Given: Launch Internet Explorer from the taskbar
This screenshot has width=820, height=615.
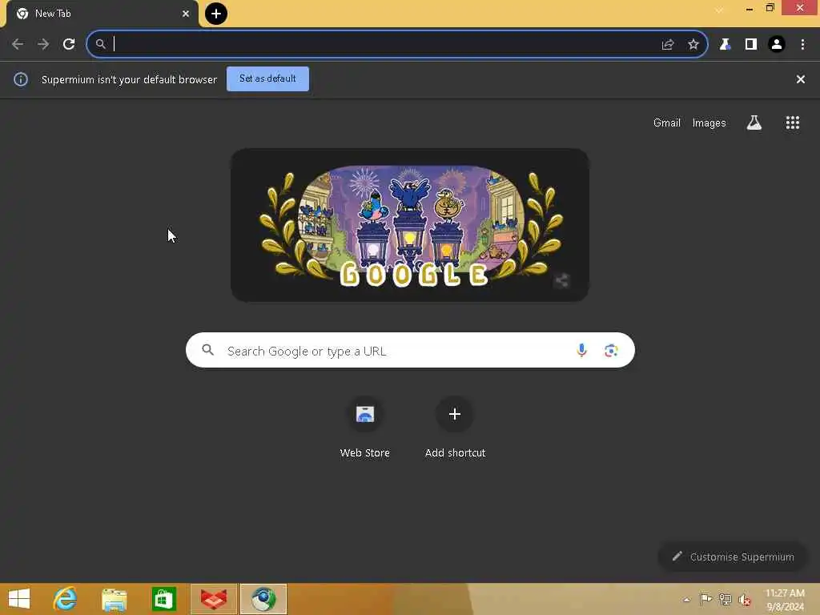Looking at the screenshot, I should tap(65, 599).
